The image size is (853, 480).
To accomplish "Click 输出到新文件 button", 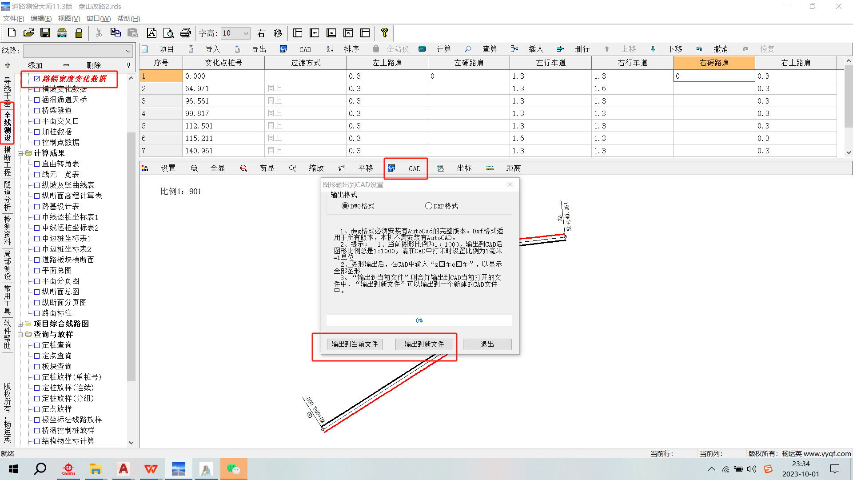I will [x=424, y=344].
